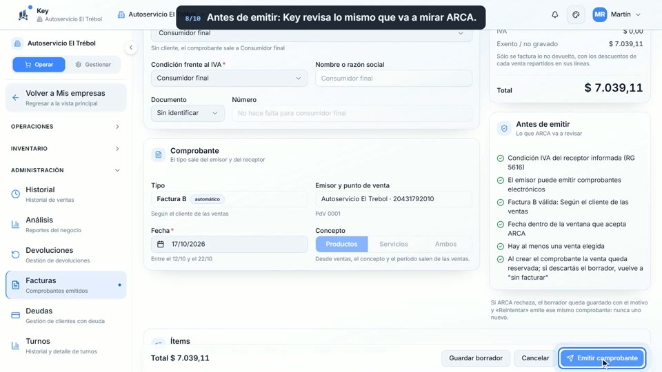
Task: Open the notifications bell
Action: coord(554,14)
